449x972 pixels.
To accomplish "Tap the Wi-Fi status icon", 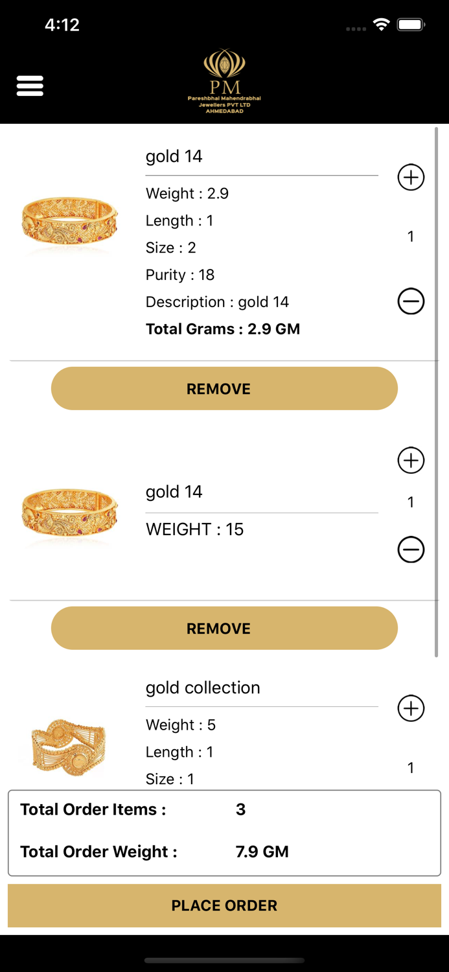I will pos(381,23).
